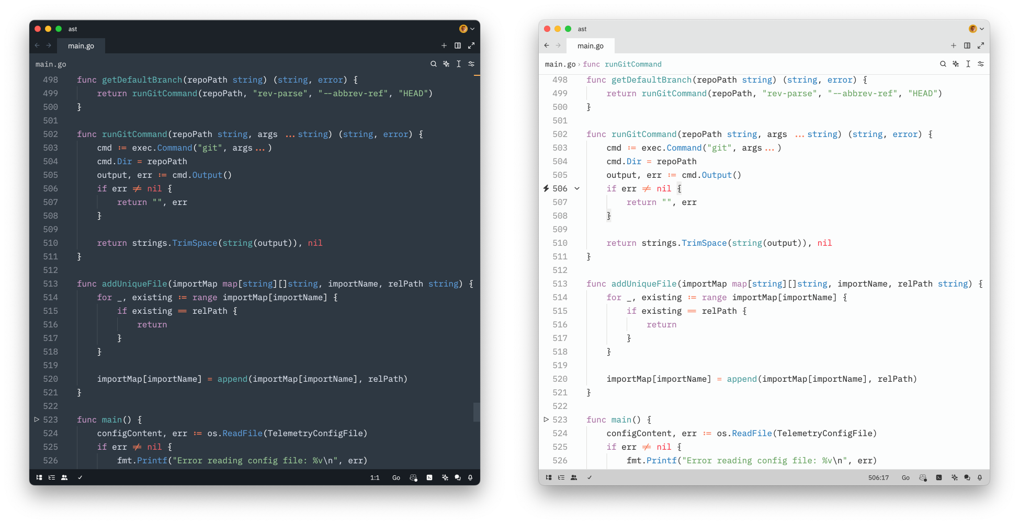This screenshot has height=524, width=1019.
Task: Click selections cursor icon in dark editor toolbar
Action: (x=459, y=64)
